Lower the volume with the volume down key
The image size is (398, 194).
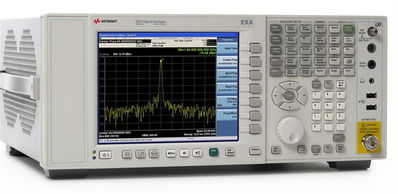(184, 153)
